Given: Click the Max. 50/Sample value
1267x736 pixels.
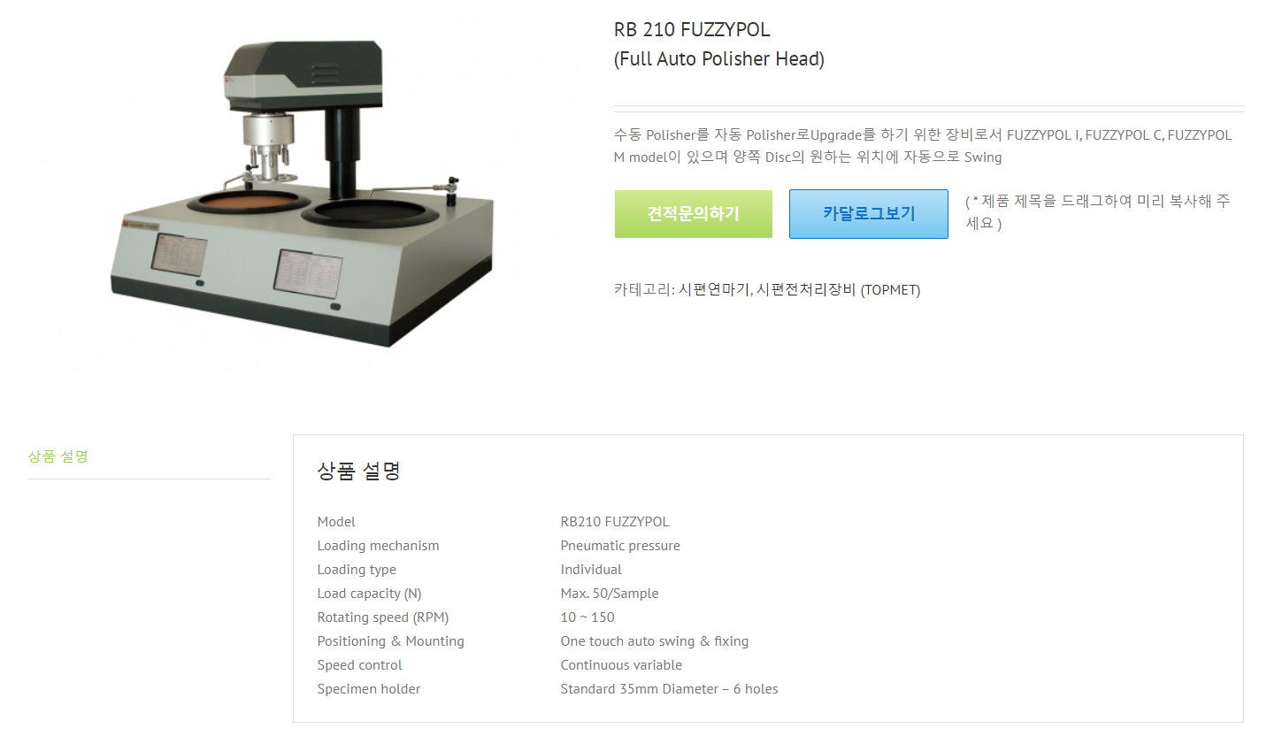Looking at the screenshot, I should (x=610, y=594).
